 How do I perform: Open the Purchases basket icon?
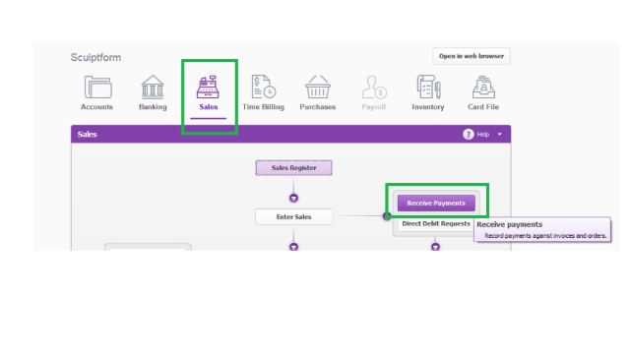coord(318,88)
